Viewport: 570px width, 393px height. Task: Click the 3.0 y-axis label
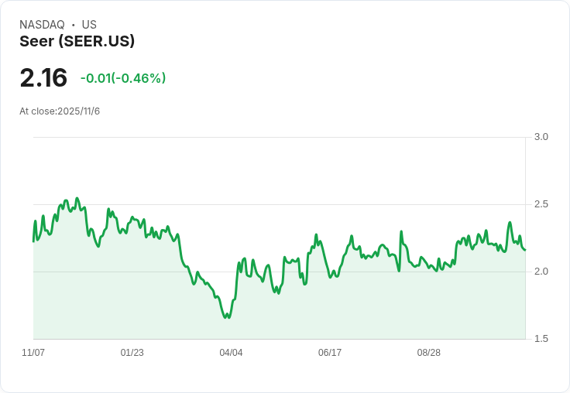(x=541, y=137)
